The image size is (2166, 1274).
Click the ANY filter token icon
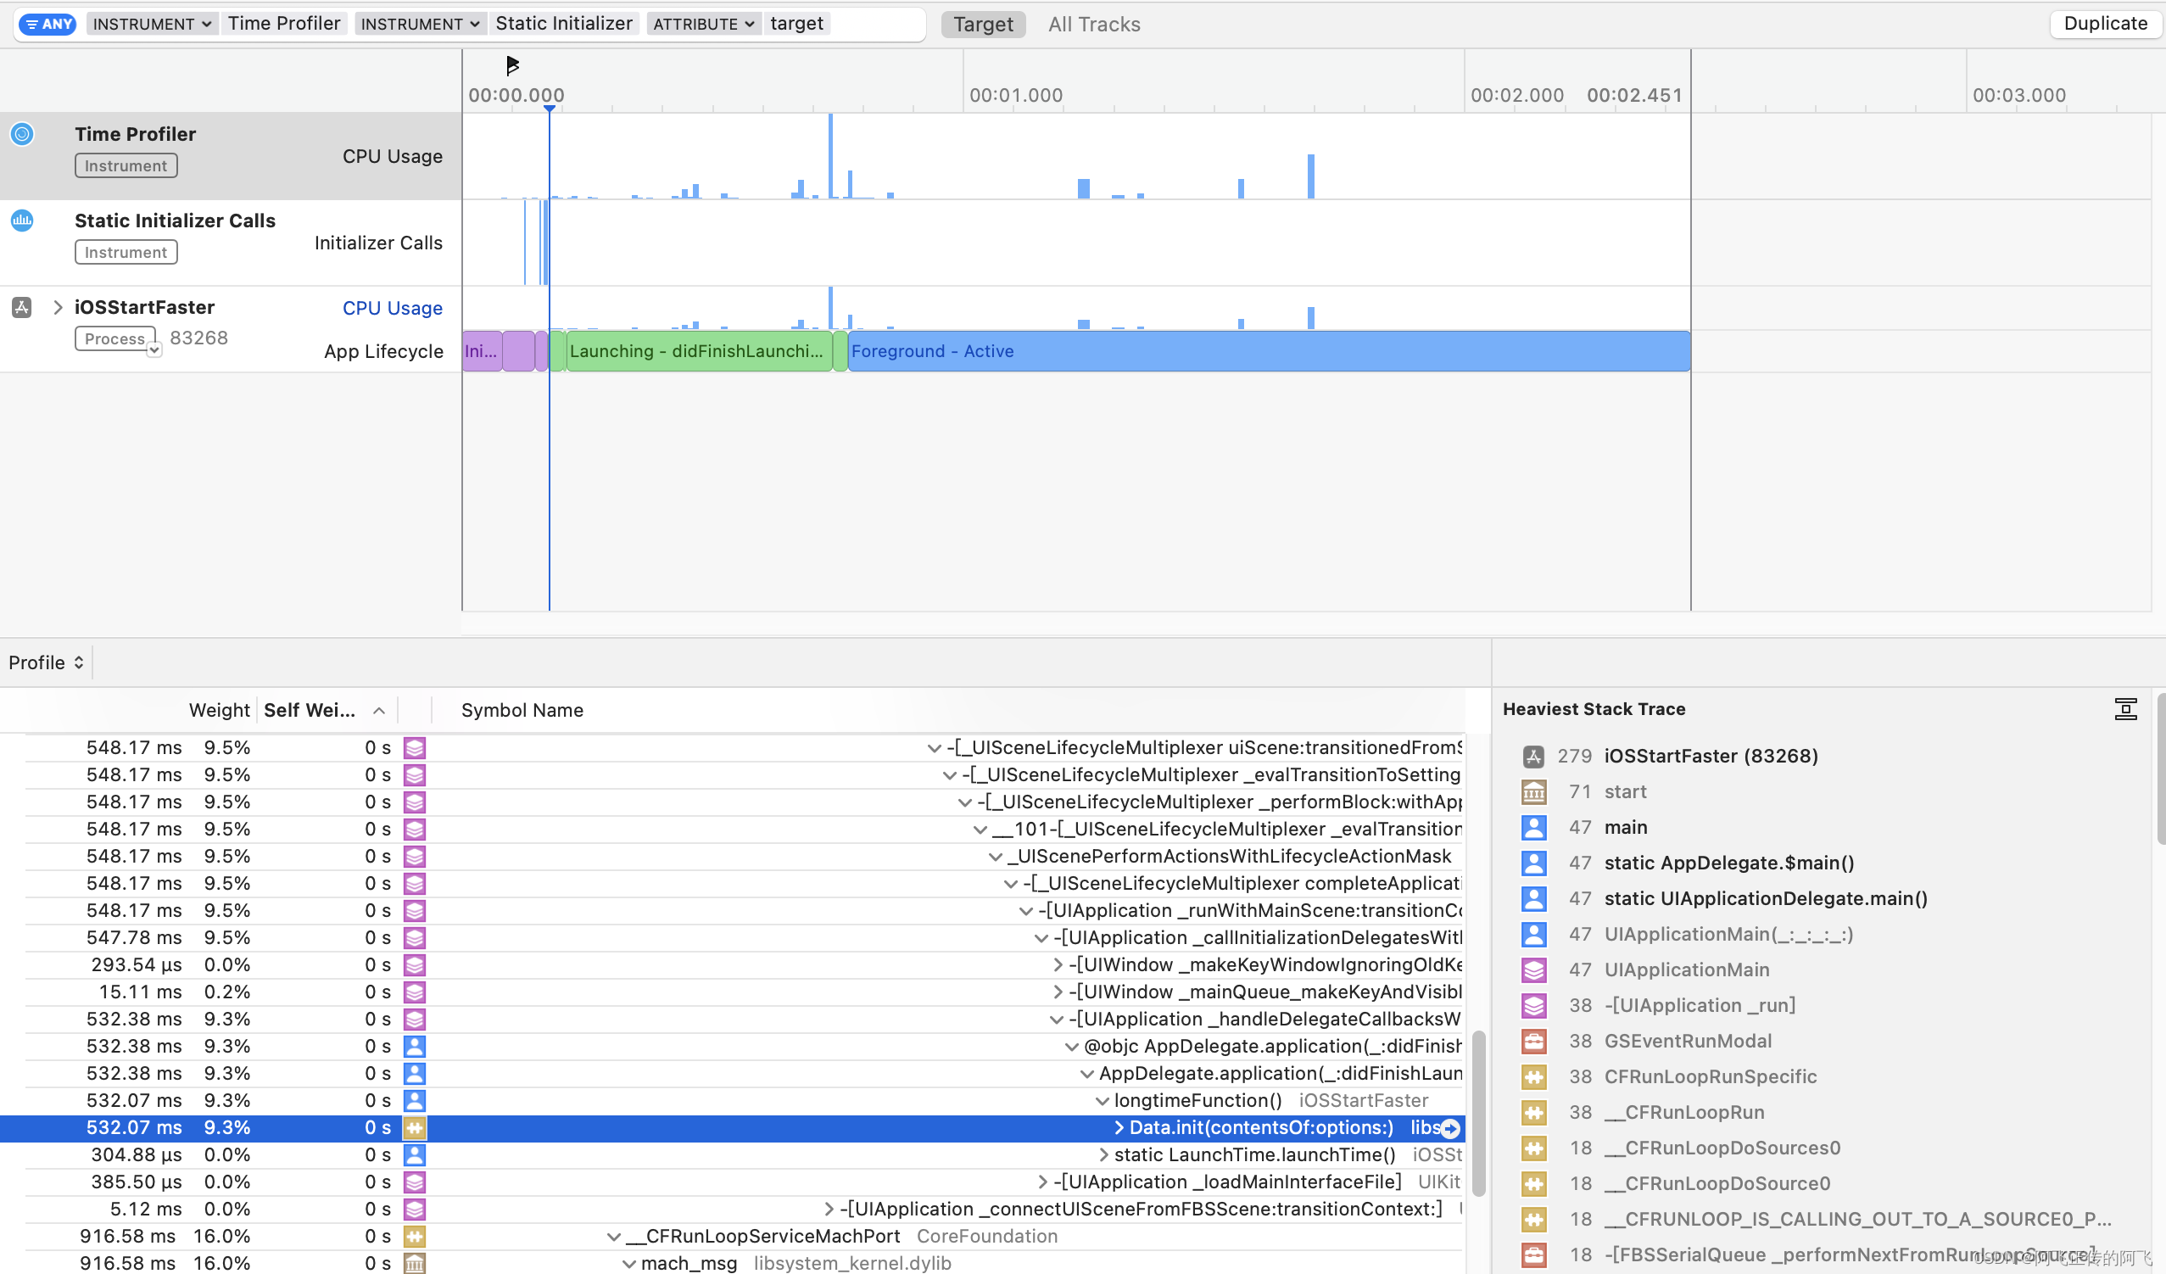click(x=47, y=24)
